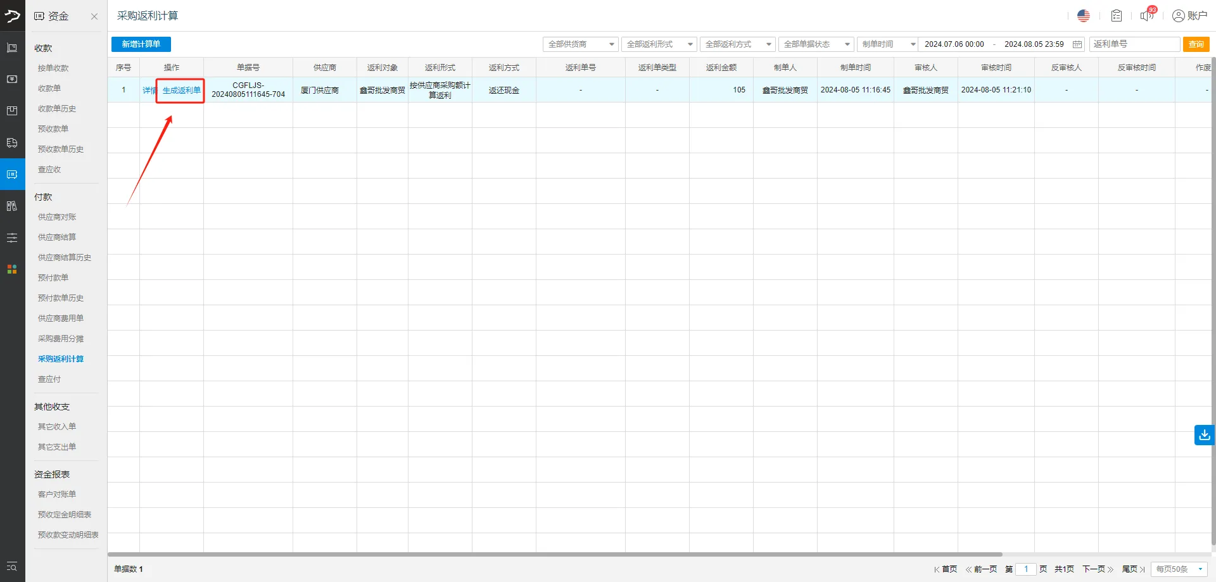Open the 每页50条 page size dropdown
The width and height of the screenshot is (1216, 582).
pos(1179,569)
